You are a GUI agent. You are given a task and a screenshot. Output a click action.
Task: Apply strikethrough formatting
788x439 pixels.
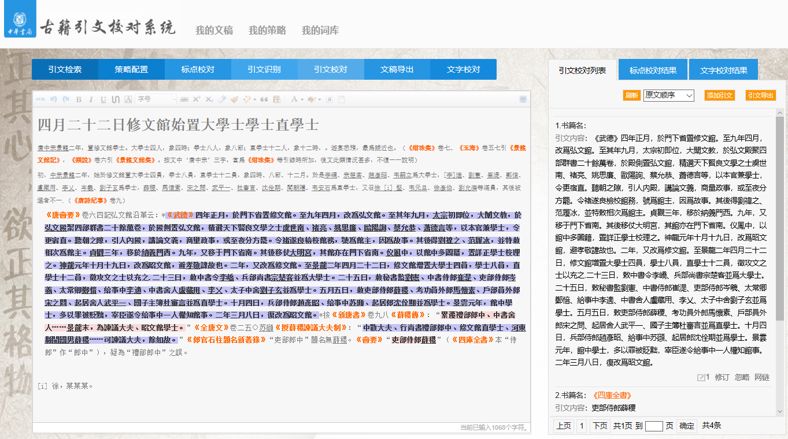tap(184, 99)
